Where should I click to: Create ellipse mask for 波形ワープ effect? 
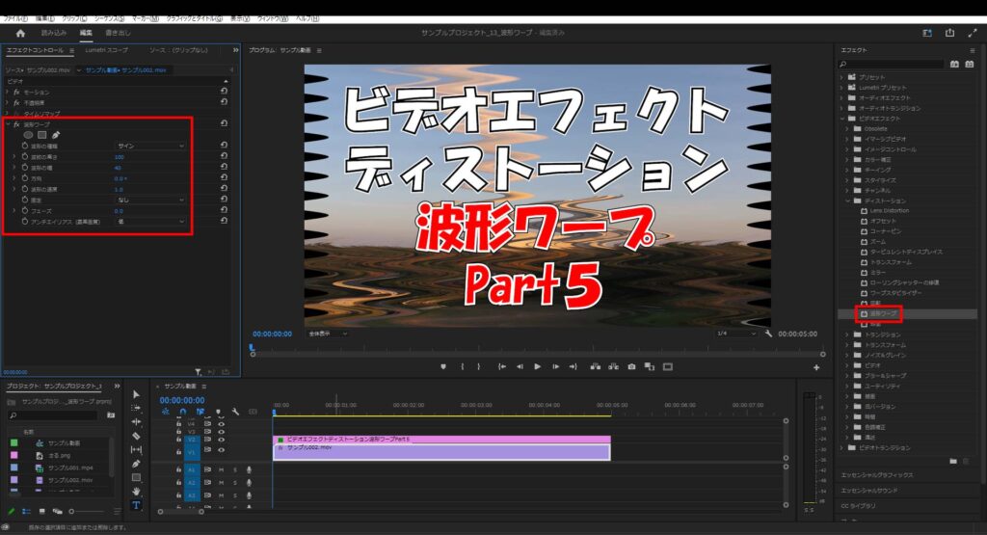pos(28,135)
